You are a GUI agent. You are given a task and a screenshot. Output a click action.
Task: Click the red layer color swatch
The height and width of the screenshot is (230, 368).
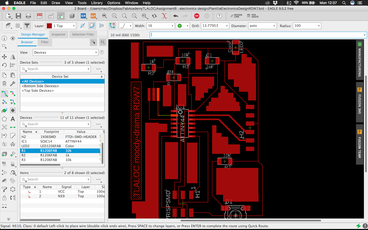[49, 26]
